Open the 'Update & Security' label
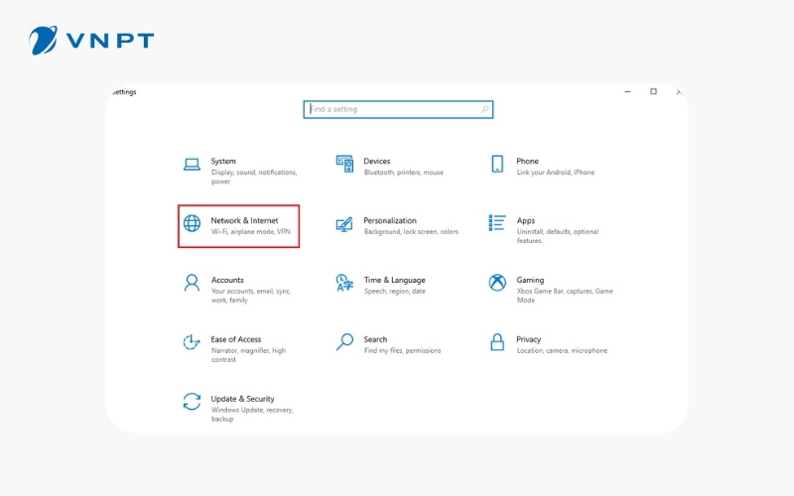Screen dimensions: 794x496 (x=242, y=399)
